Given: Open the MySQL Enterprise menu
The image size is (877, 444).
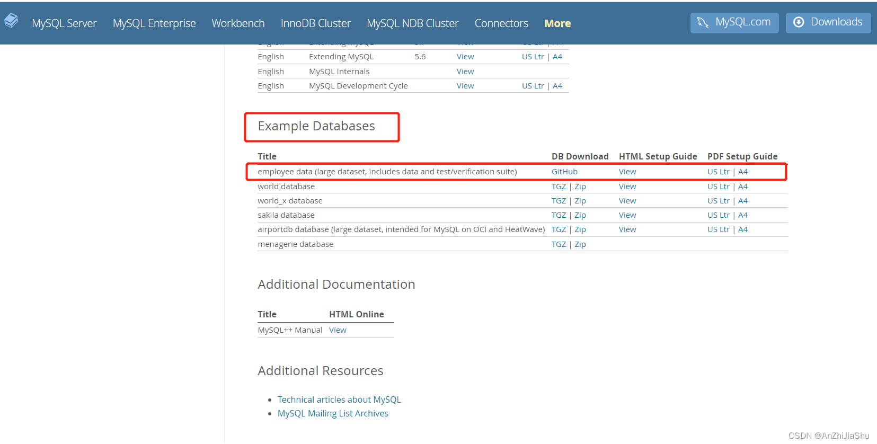Looking at the screenshot, I should point(154,23).
